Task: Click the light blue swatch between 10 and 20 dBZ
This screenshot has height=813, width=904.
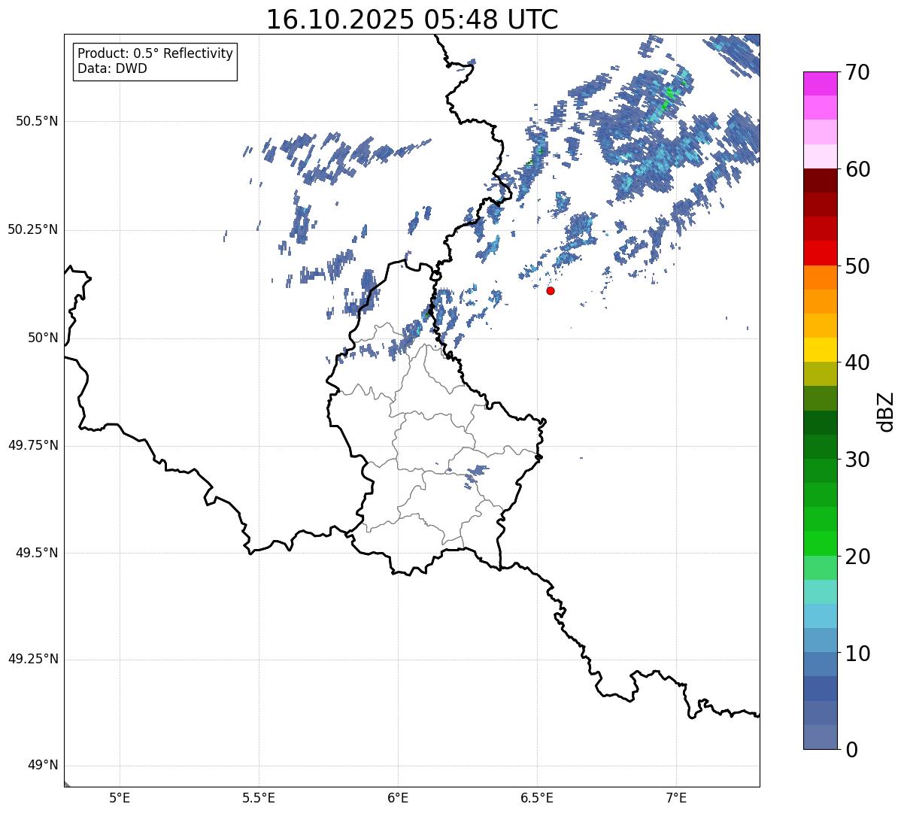Action: pos(821,616)
